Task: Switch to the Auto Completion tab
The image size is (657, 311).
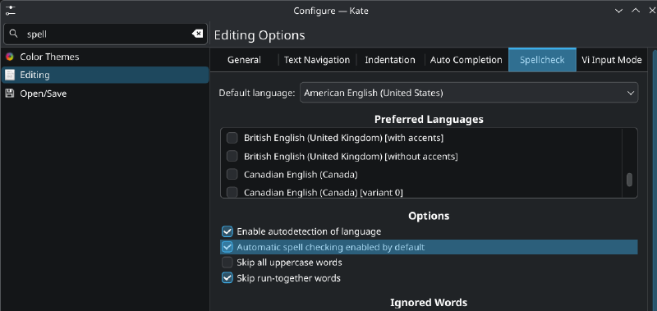Action: click(466, 60)
